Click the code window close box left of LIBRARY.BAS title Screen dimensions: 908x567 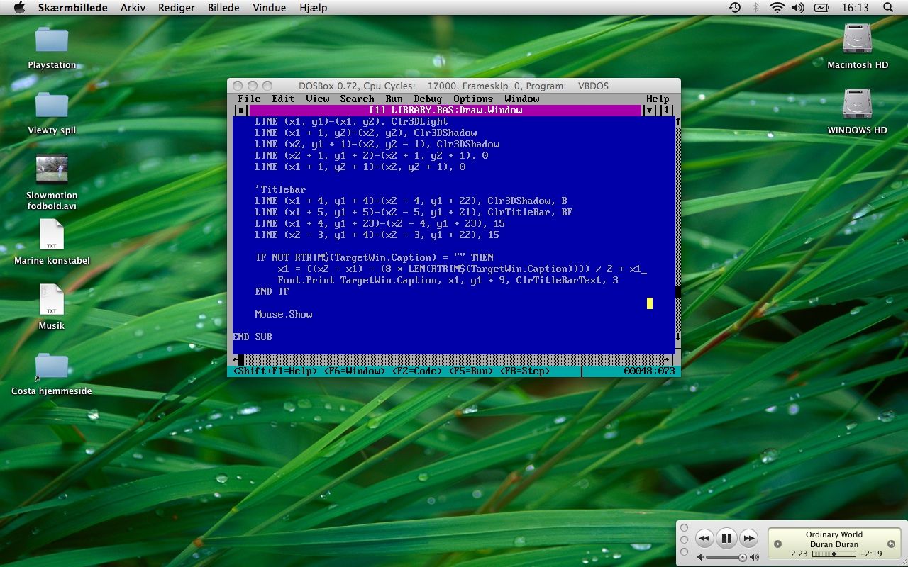[x=240, y=110]
